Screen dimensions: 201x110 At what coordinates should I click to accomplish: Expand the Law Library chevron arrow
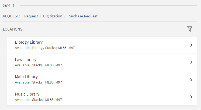[x=191, y=62]
